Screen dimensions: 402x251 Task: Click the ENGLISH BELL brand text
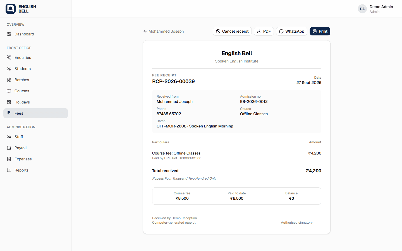[x=27, y=9]
